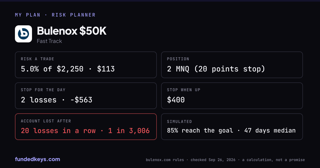This screenshot has height=168, width=320.
Task: Select the Position 2 MNQ card
Action: [x=232, y=65]
